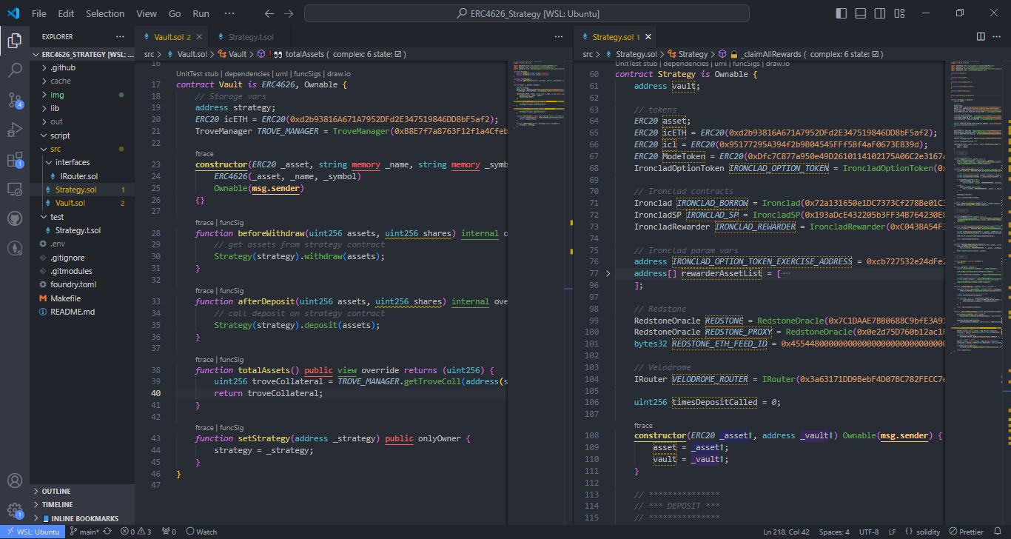This screenshot has height=539, width=1011.
Task: Open the GitHub view in activity bar
Action: (x=15, y=219)
